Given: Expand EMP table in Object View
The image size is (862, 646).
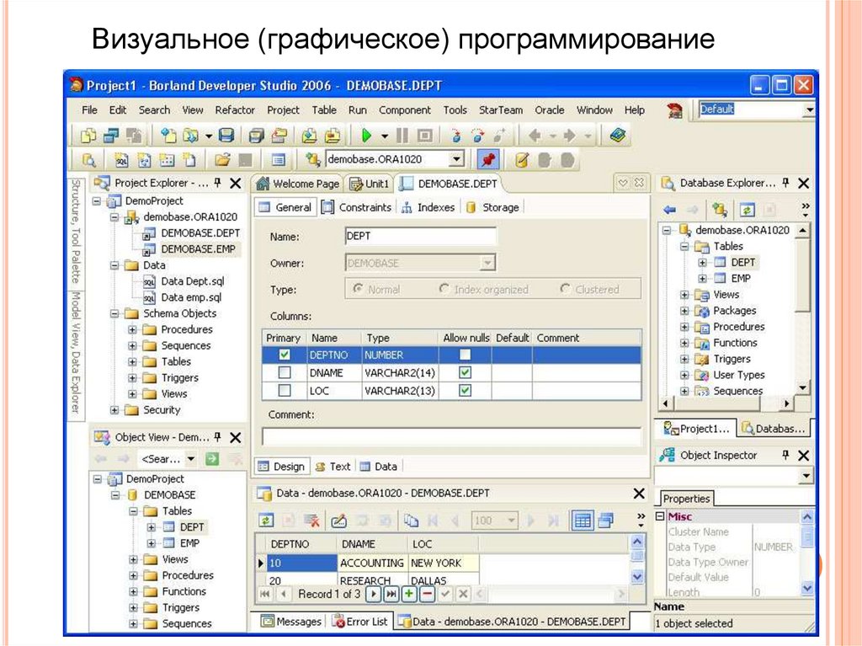Looking at the screenshot, I should tap(152, 543).
